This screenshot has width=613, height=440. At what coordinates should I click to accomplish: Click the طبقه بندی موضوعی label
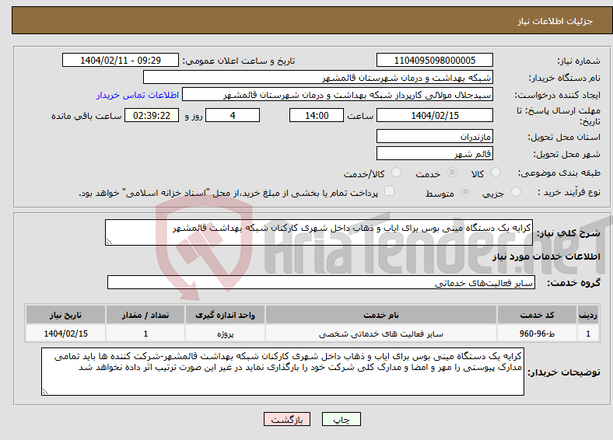(x=559, y=173)
